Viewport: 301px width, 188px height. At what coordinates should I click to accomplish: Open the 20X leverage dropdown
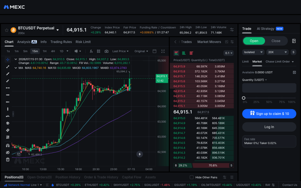click(x=277, y=52)
